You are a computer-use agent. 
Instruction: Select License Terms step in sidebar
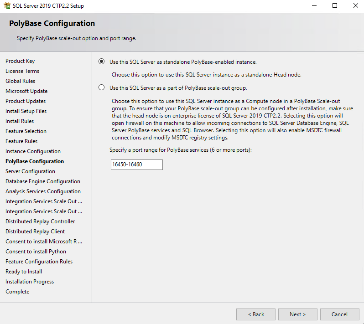coord(22,71)
